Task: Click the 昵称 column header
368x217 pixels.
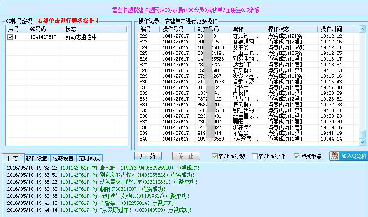Action: (248, 29)
